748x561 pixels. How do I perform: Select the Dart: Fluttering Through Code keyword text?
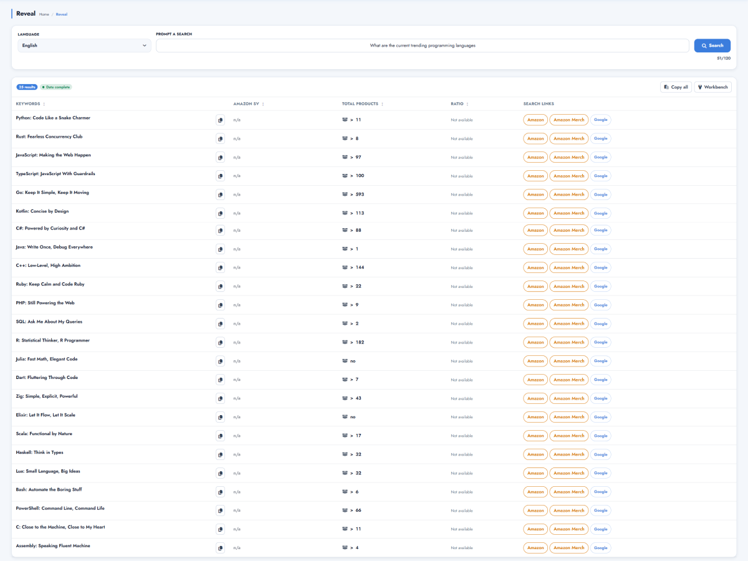(x=47, y=378)
